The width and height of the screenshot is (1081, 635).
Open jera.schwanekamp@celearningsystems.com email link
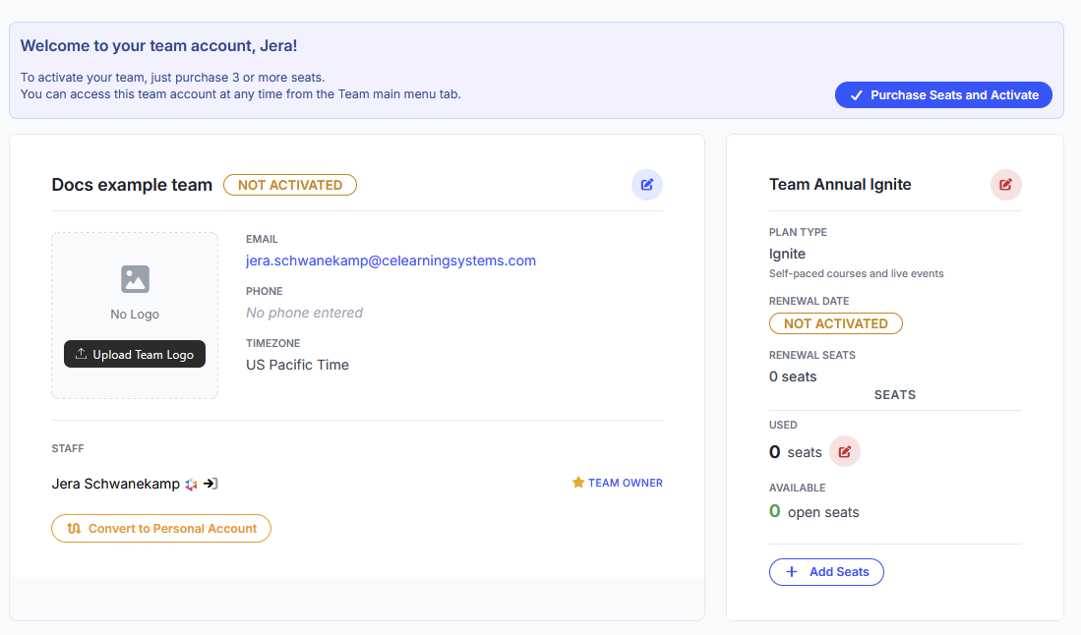pos(390,260)
